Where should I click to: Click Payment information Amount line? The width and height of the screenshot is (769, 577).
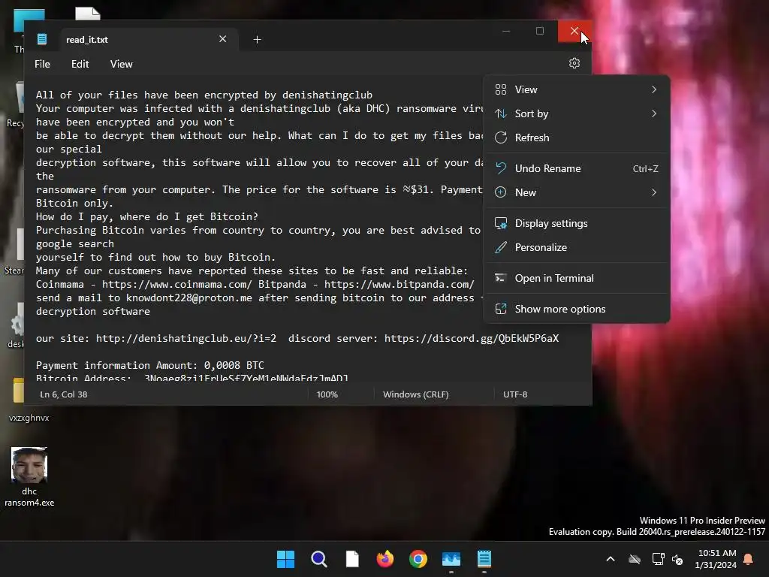click(150, 365)
